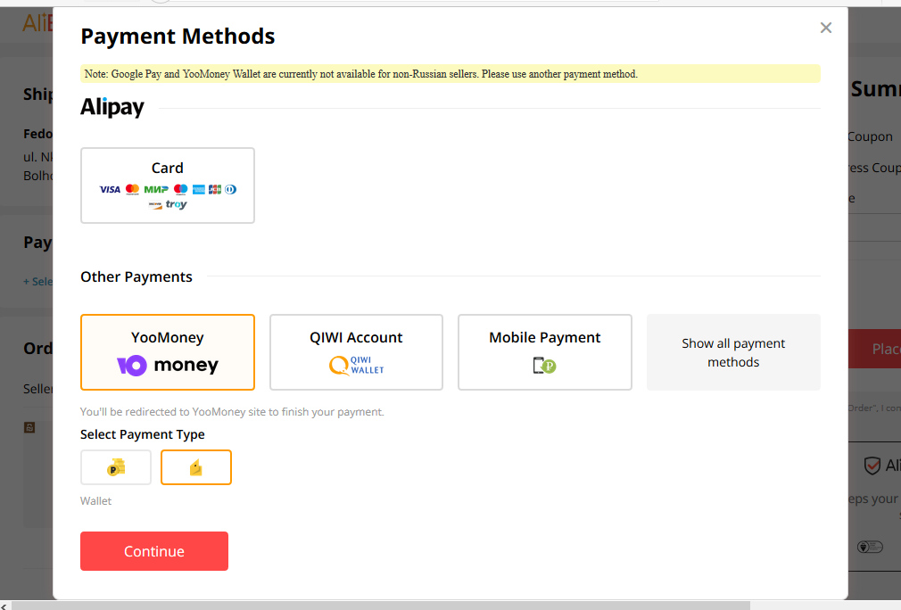Select the yellow wallet payment type
Screen dimensions: 901x610
tap(196, 467)
